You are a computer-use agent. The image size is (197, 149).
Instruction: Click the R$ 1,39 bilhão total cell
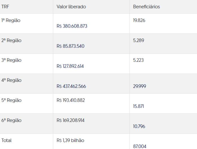point(70,140)
